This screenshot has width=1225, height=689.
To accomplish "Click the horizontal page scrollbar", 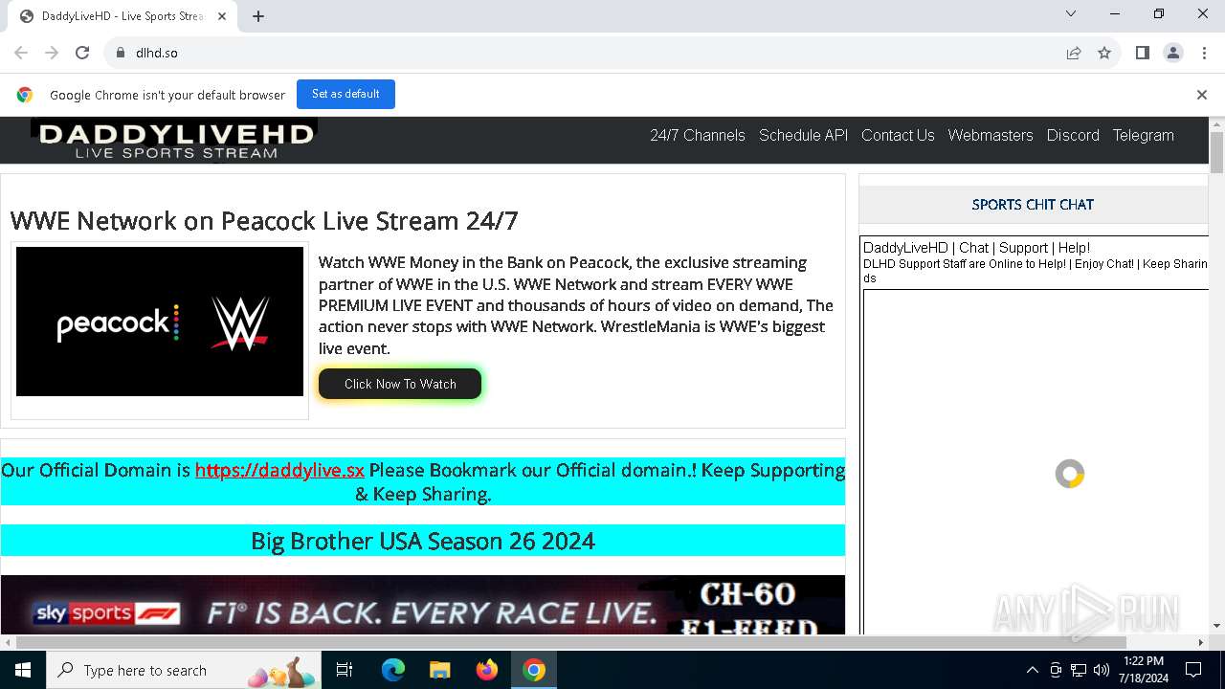I will [569, 642].
